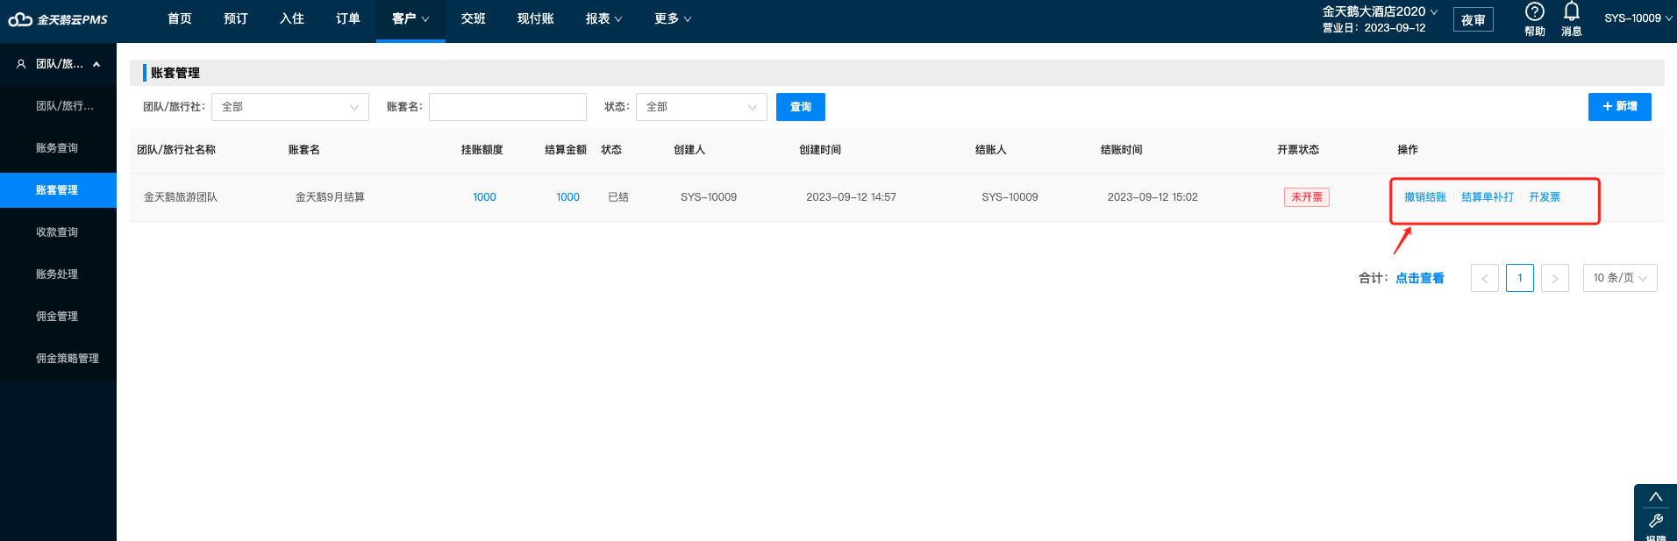Select 团队/旅行... in the sidebar
The width and height of the screenshot is (1677, 541).
[58, 106]
